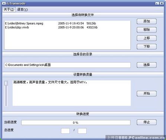This screenshot has height=140, width=166.
Task: Click 选择 to choose destination folder
Action: click(147, 65)
